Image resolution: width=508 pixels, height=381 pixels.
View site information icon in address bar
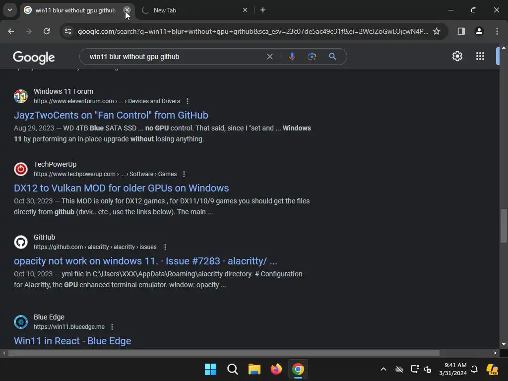[68, 31]
